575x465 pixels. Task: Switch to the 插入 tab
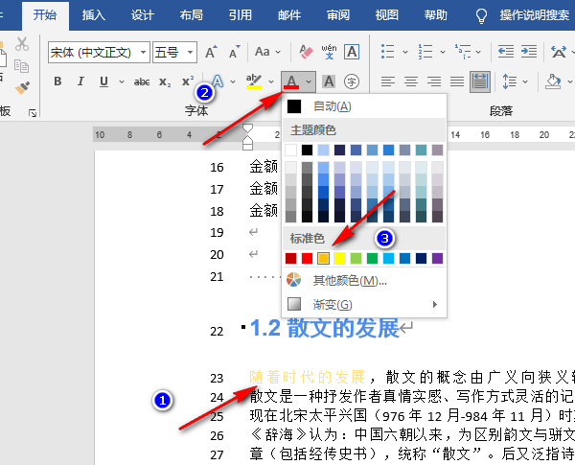94,15
